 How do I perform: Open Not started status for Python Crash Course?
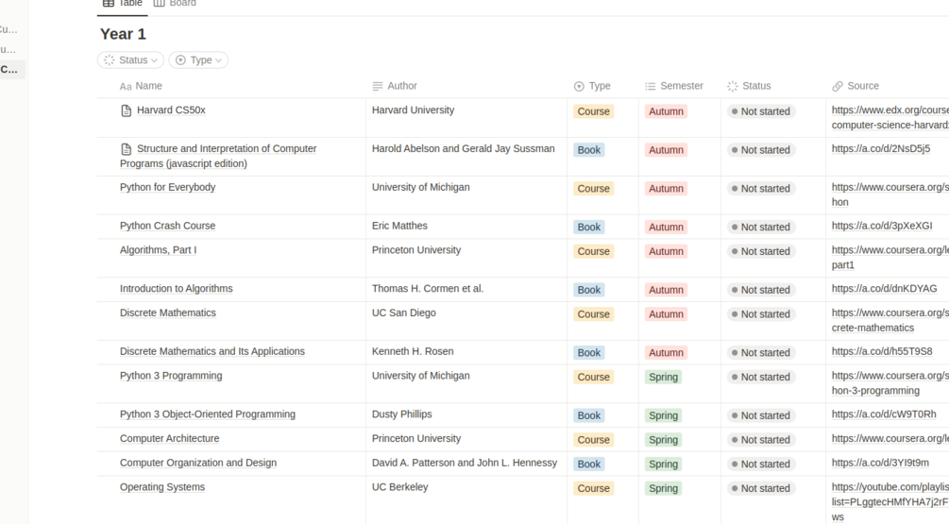coord(761,228)
